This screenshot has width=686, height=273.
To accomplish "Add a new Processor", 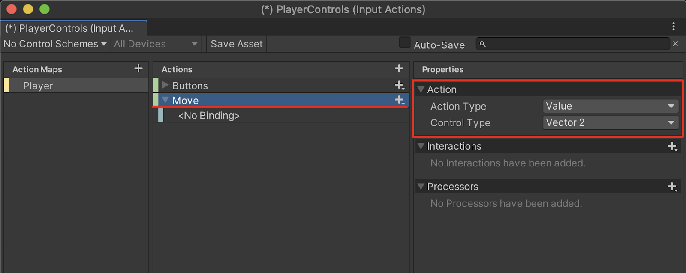I will (672, 187).
